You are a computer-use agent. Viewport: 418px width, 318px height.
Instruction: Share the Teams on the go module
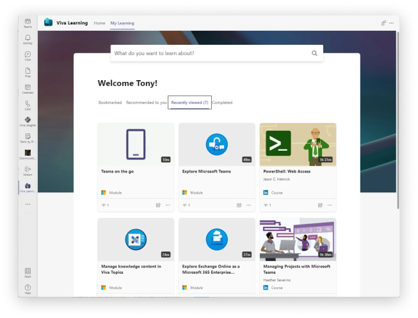tap(158, 205)
